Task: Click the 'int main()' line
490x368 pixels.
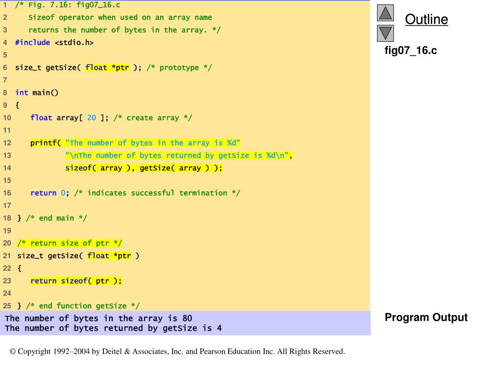Action: (x=36, y=92)
